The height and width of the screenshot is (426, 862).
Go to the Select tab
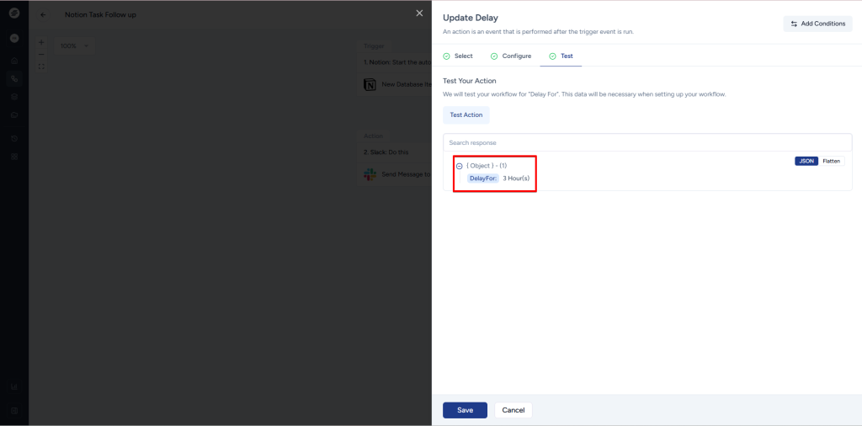coord(459,56)
